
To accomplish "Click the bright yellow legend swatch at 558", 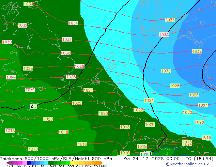I will point(72,163).
